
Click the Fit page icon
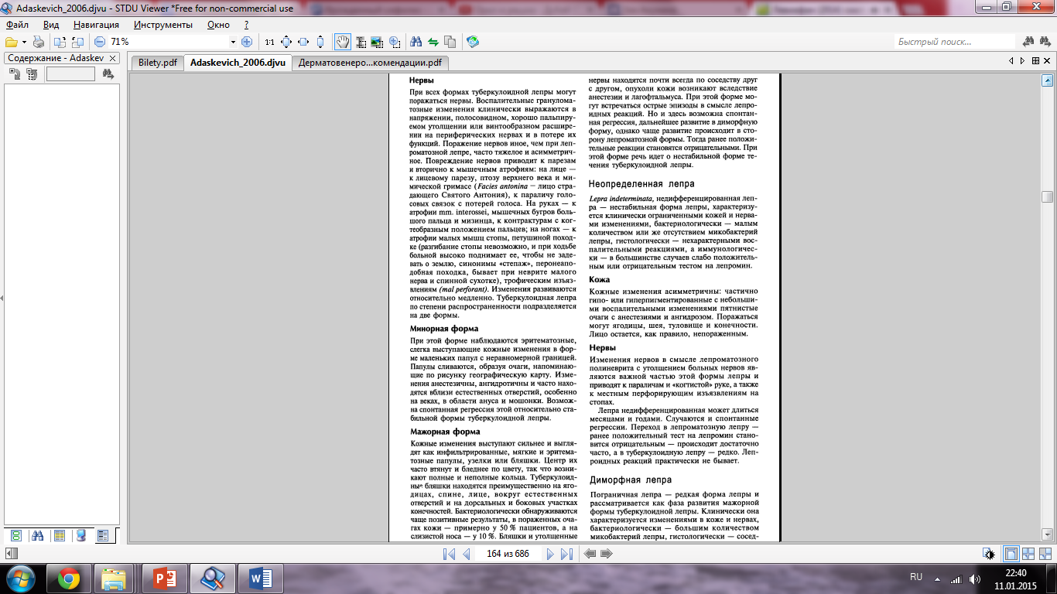pyautogui.click(x=286, y=42)
